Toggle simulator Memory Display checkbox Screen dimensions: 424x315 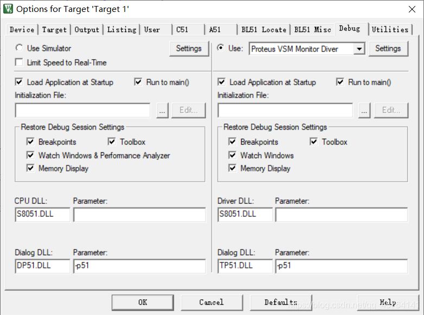[x=30, y=168]
